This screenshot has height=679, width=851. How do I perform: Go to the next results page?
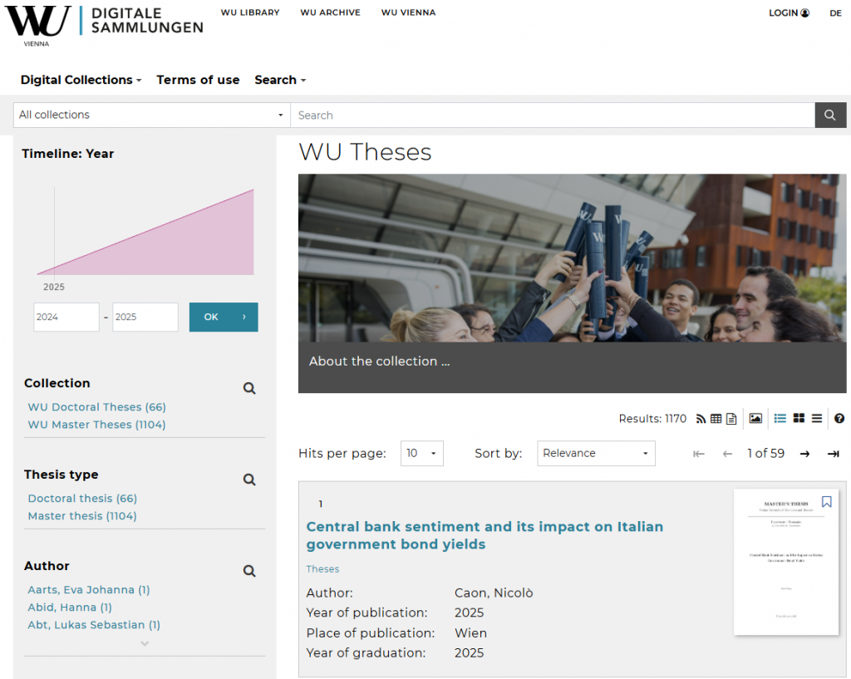point(804,454)
